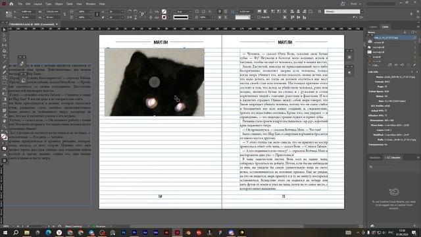Open Windows taskbar search
Image resolution: width=421 pixels, height=237 pixels.
tap(16, 232)
